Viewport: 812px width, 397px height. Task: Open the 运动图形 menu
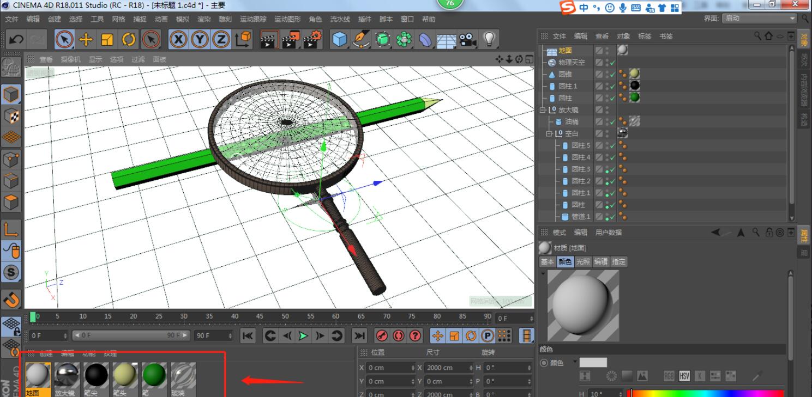pyautogui.click(x=287, y=19)
